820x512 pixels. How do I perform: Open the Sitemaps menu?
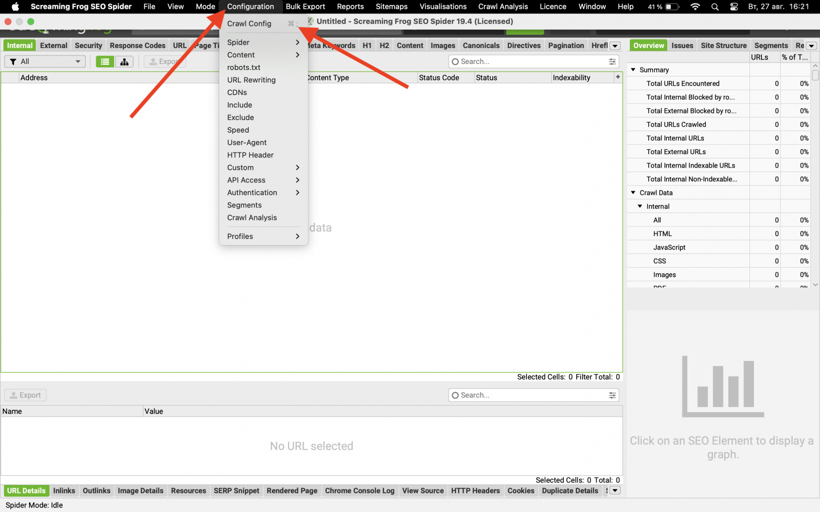[x=391, y=6]
